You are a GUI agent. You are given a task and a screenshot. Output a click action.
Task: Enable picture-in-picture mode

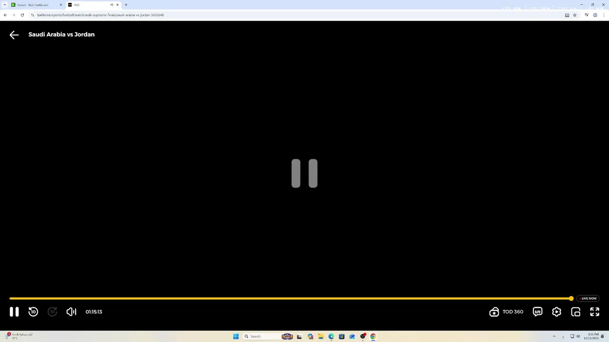(576, 312)
